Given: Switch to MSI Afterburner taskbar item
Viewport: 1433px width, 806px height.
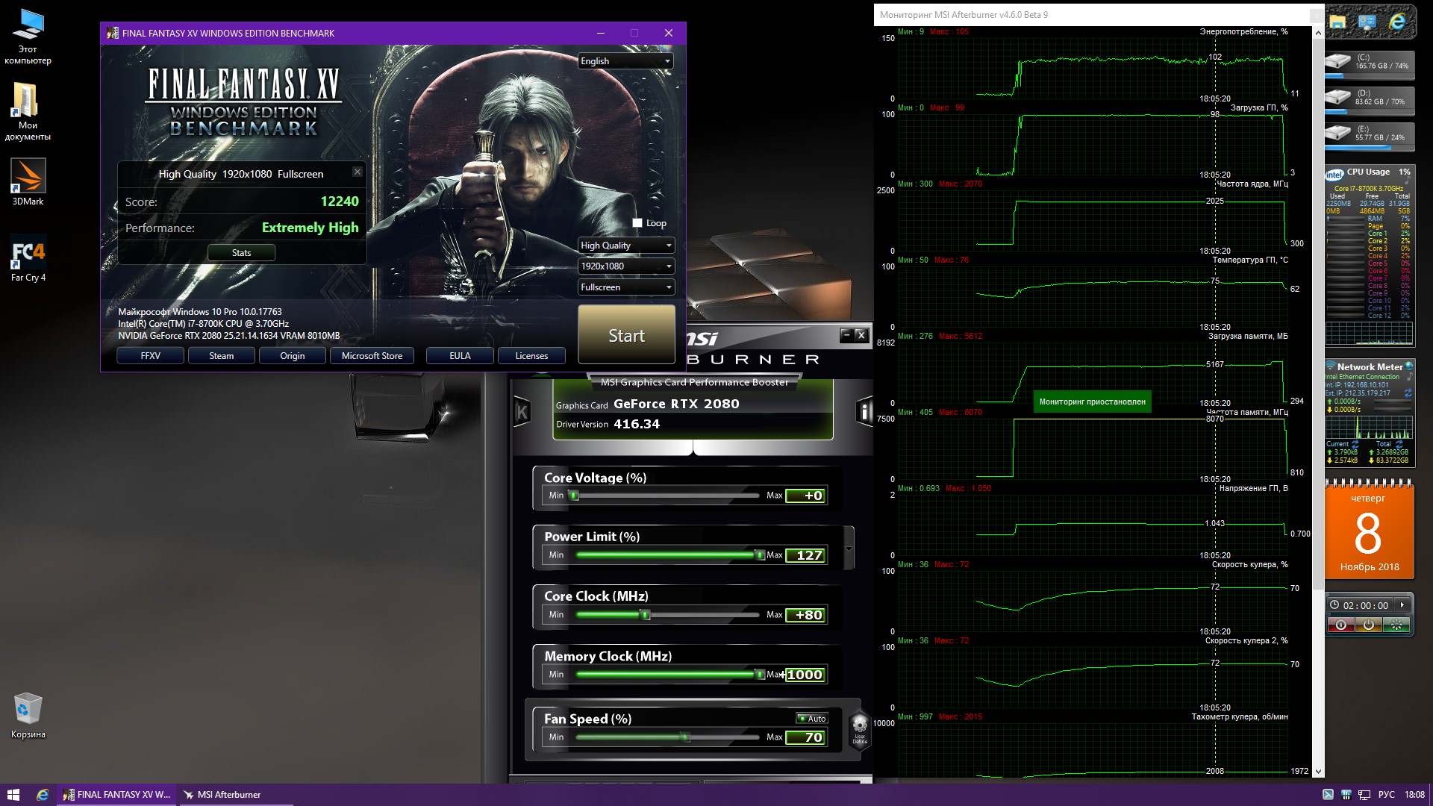Looking at the screenshot, I should coord(230,795).
